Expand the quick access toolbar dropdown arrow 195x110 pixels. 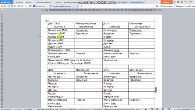(x=27, y=6)
